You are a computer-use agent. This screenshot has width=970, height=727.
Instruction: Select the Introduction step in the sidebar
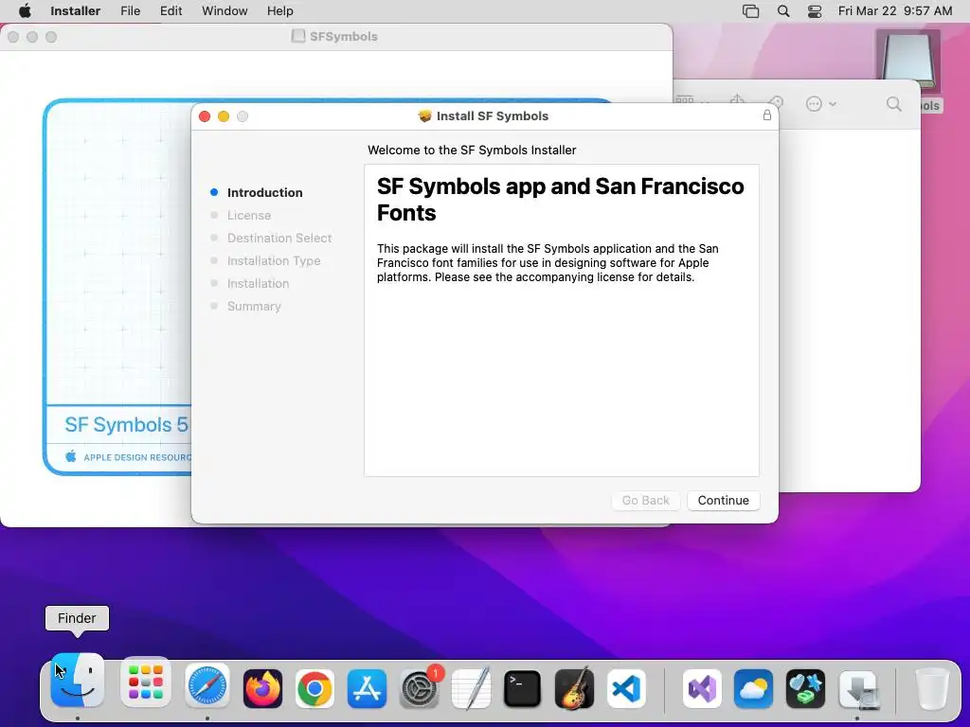[x=265, y=192]
